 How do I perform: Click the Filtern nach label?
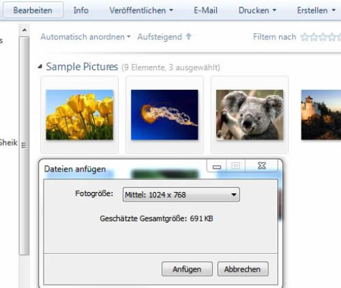(275, 37)
